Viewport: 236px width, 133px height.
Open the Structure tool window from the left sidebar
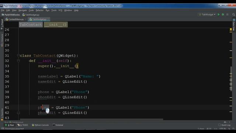click(x=2, y=40)
